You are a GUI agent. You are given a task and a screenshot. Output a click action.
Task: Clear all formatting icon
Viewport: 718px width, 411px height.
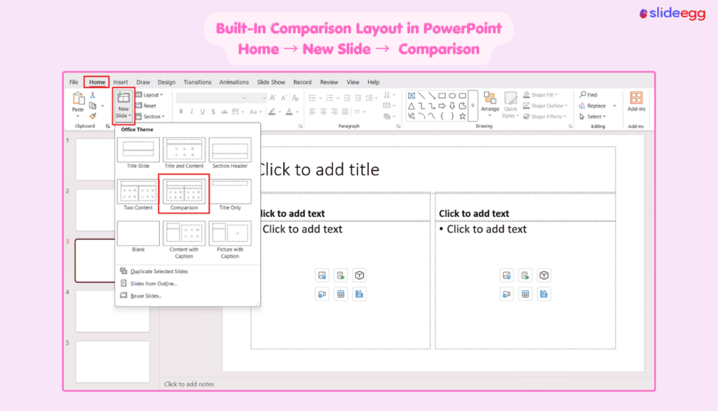pos(295,98)
